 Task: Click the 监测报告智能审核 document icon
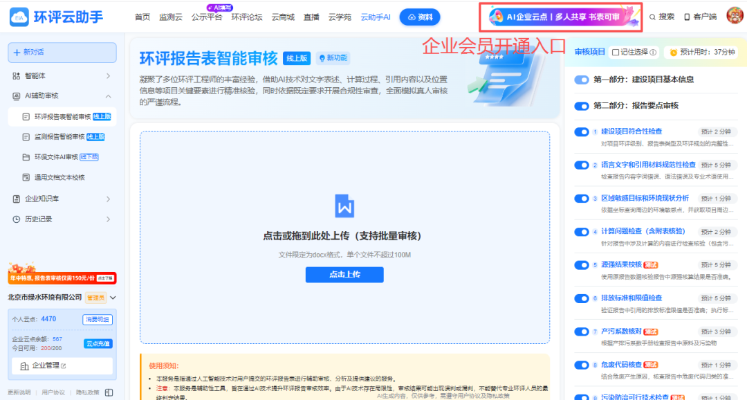coord(26,137)
